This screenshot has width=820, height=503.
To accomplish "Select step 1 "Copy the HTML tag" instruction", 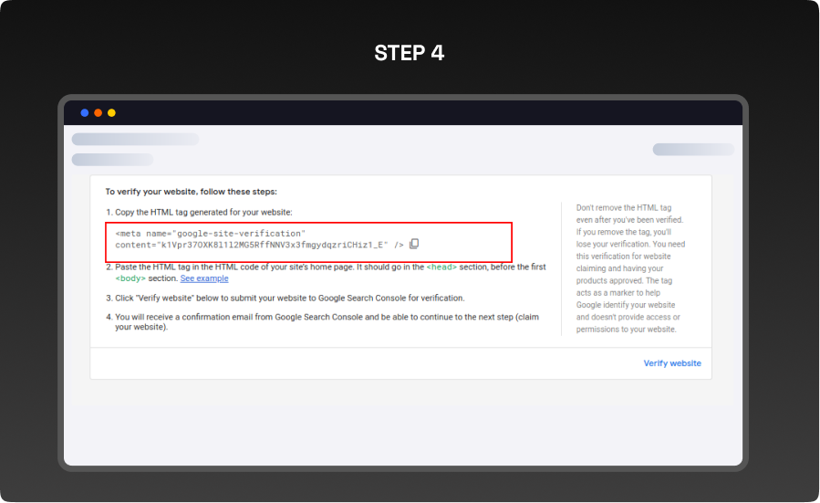I will [x=203, y=212].
